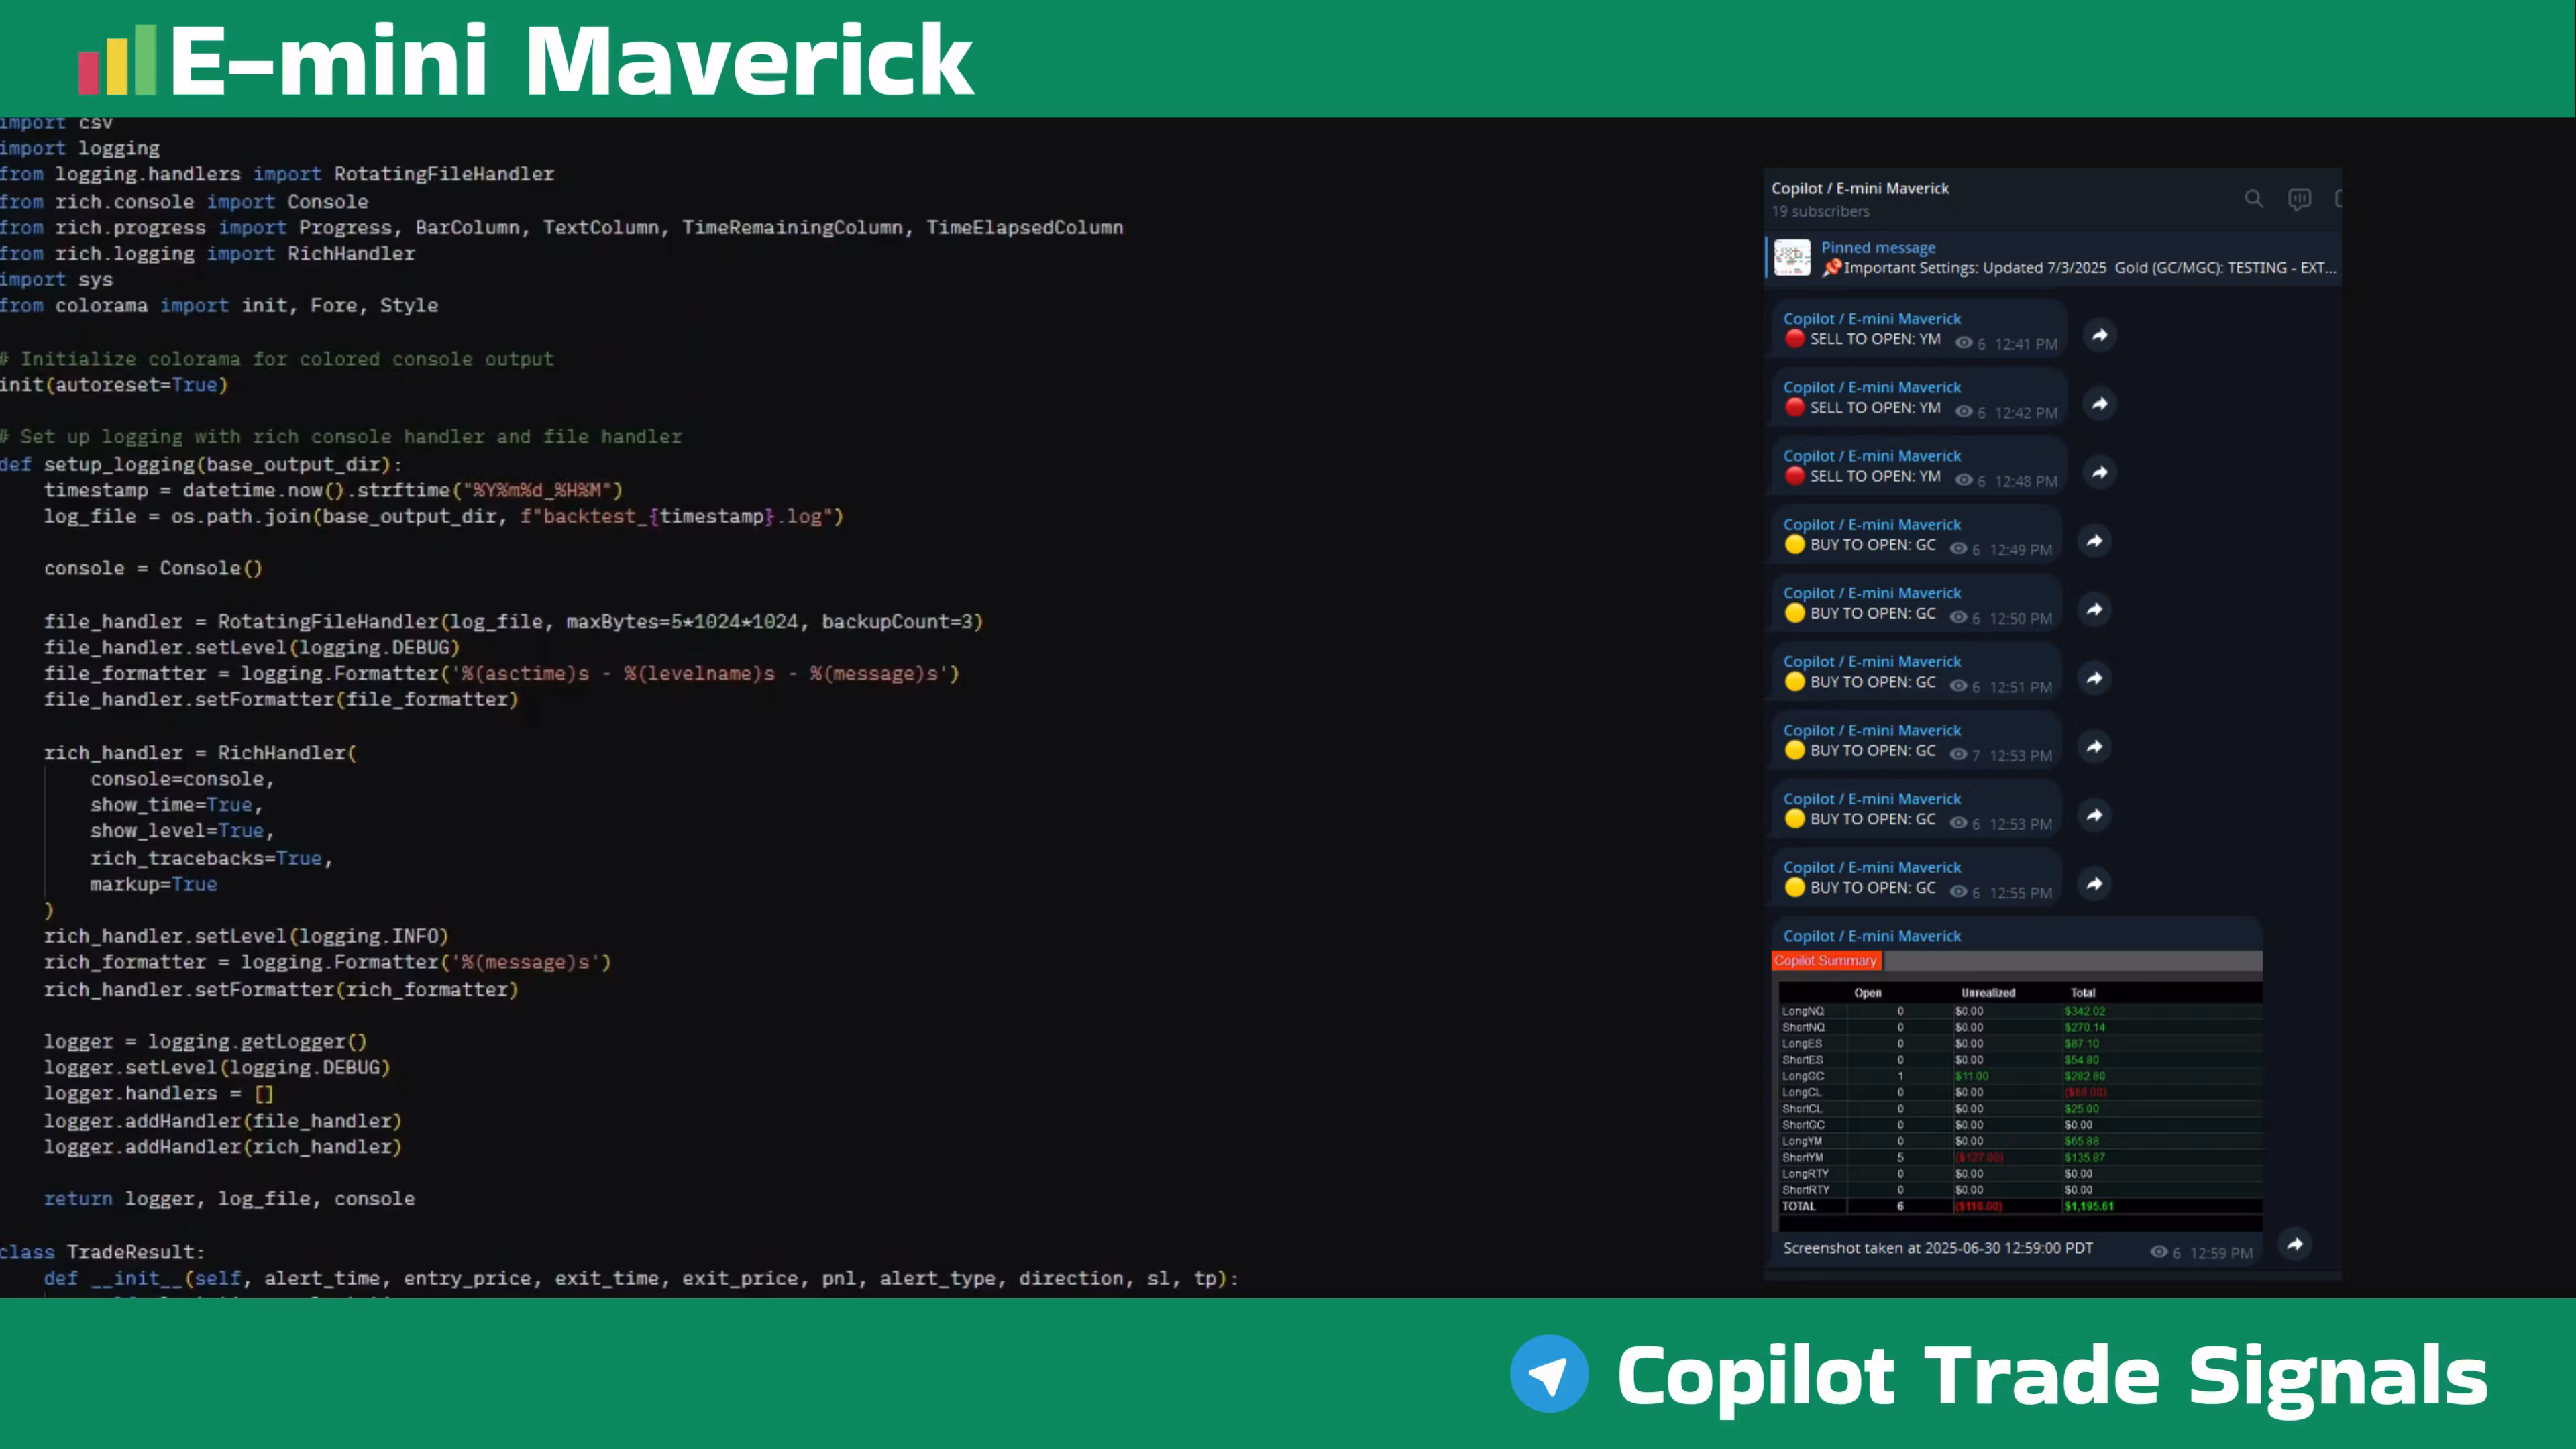Click the 19 subscribers channel header
Screen dimensions: 2576x1449
tap(1820, 211)
